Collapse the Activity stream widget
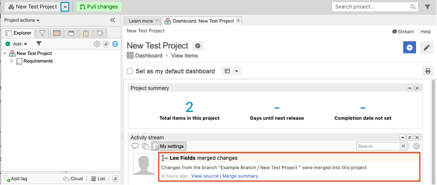This screenshot has width=437, height=185. point(402,137)
